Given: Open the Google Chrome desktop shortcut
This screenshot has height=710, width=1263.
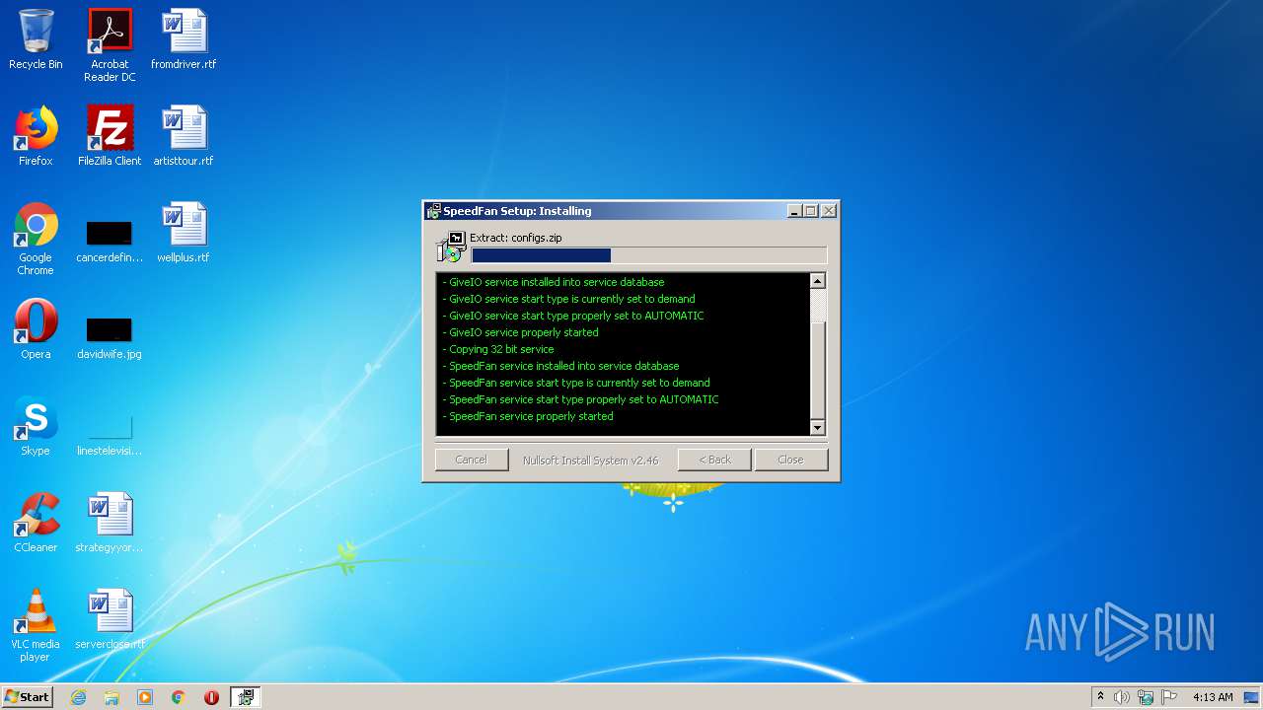Looking at the screenshot, I should click(36, 239).
